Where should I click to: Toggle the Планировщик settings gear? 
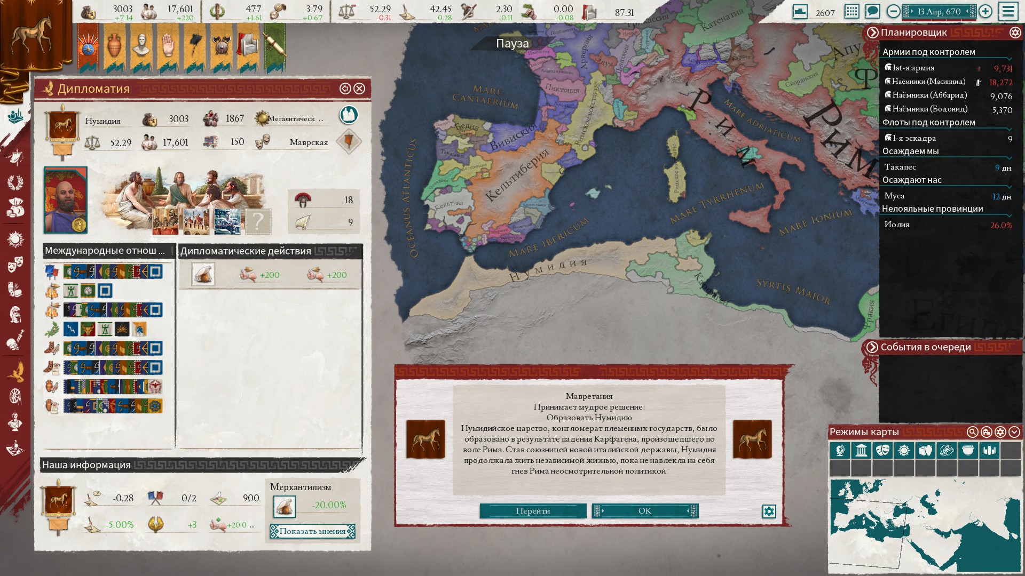(1015, 33)
